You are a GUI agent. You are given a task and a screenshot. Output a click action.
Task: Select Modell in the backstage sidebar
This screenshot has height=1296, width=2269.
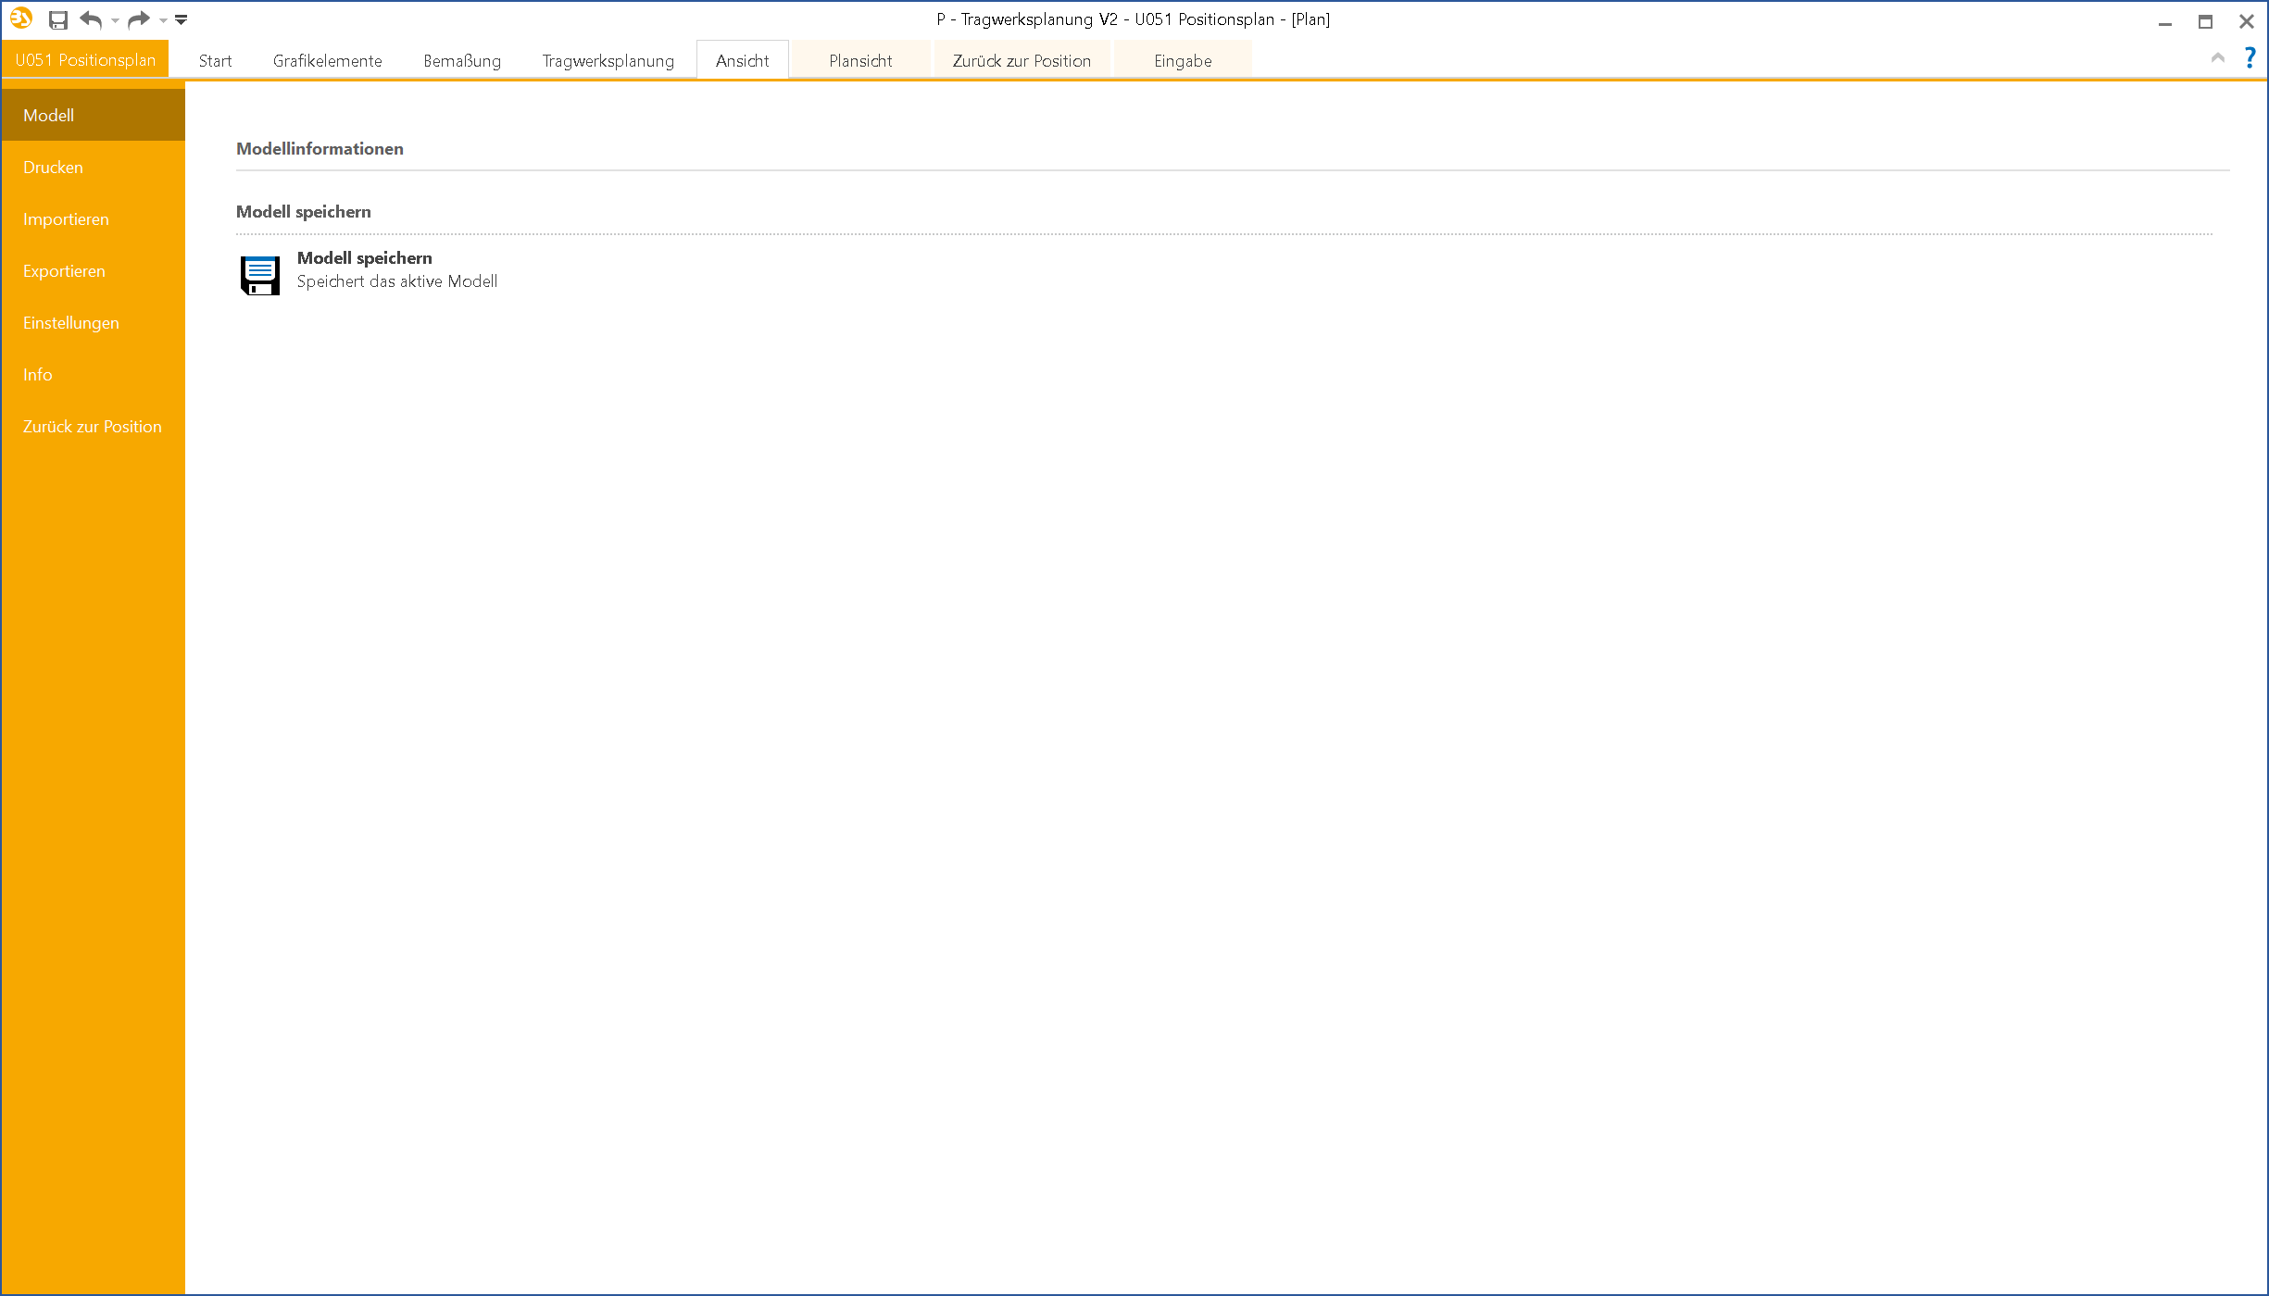tap(94, 116)
